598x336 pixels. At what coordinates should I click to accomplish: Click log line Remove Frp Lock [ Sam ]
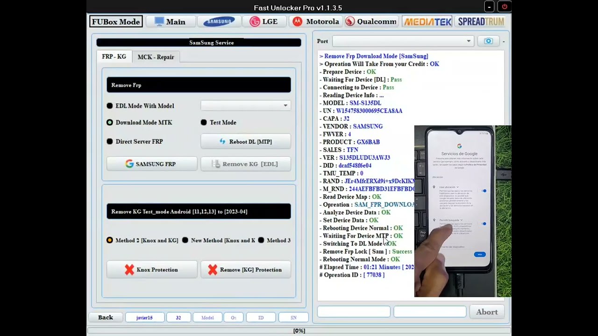point(366,252)
